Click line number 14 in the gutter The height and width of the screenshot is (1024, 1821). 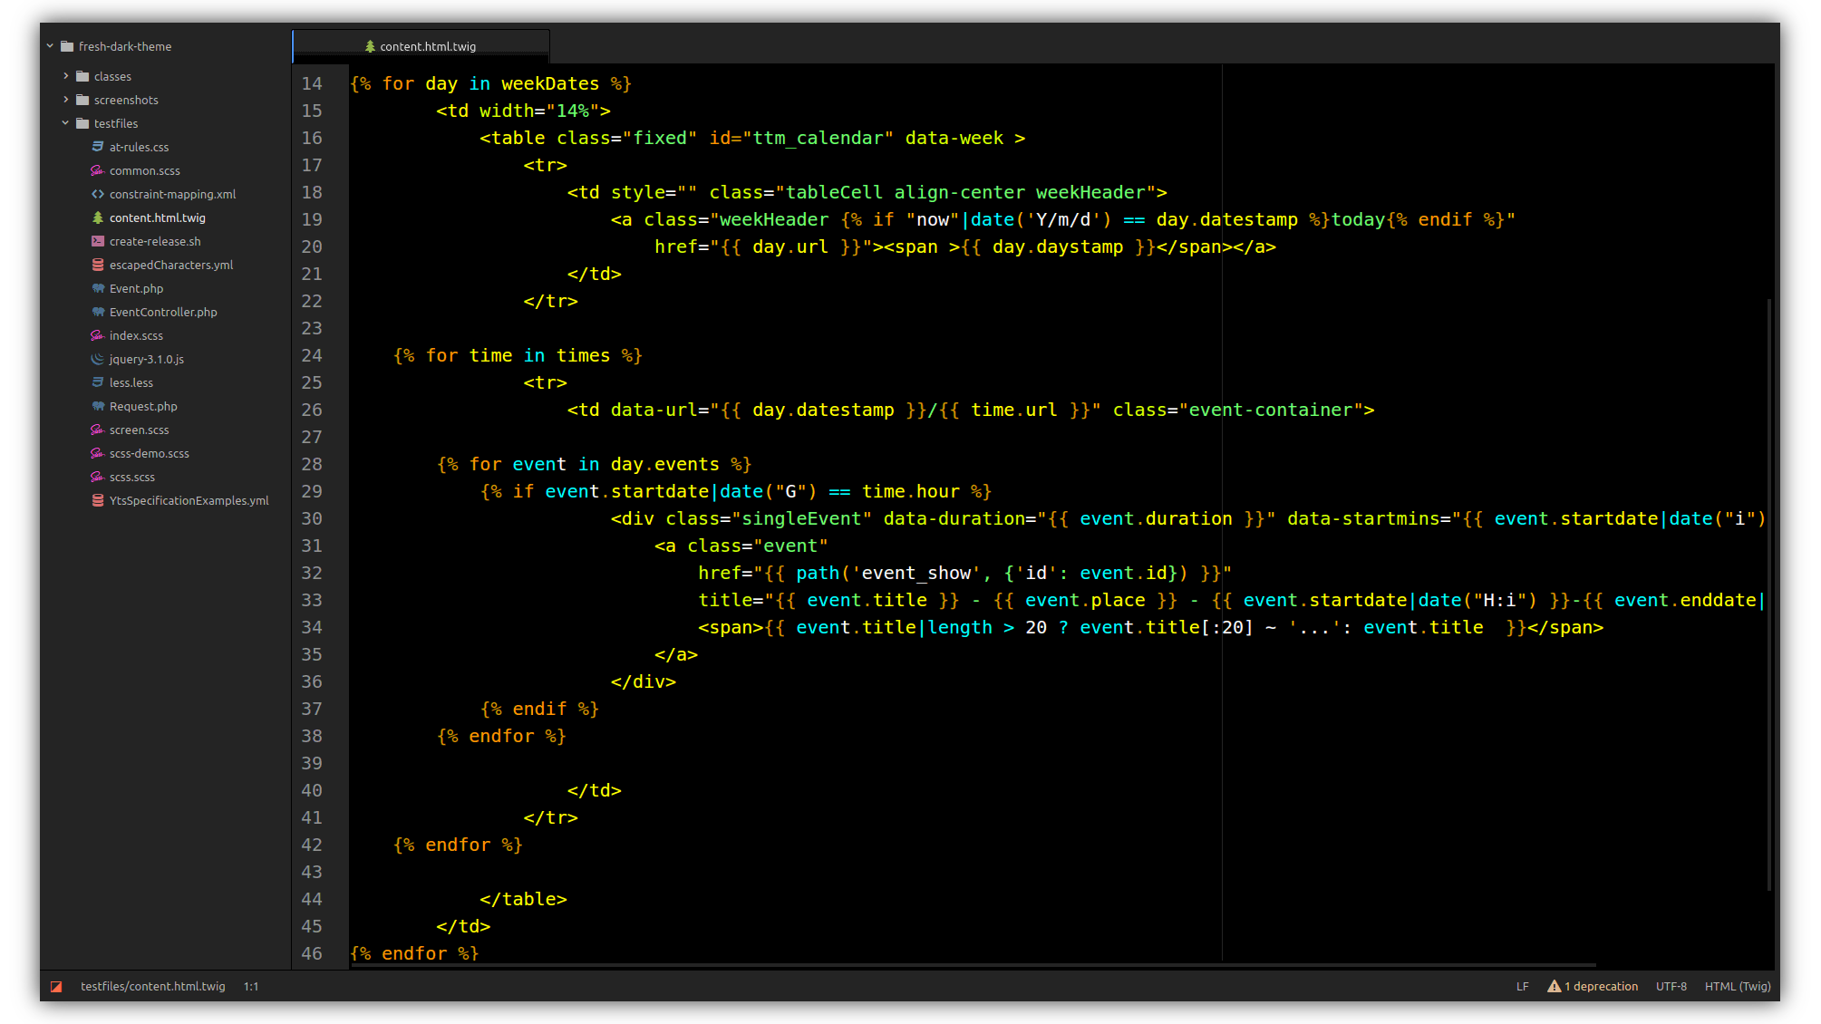pyautogui.click(x=312, y=83)
